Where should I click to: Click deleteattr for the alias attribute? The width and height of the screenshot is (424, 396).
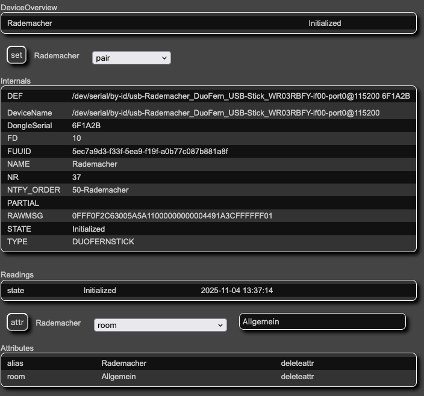[297, 364]
